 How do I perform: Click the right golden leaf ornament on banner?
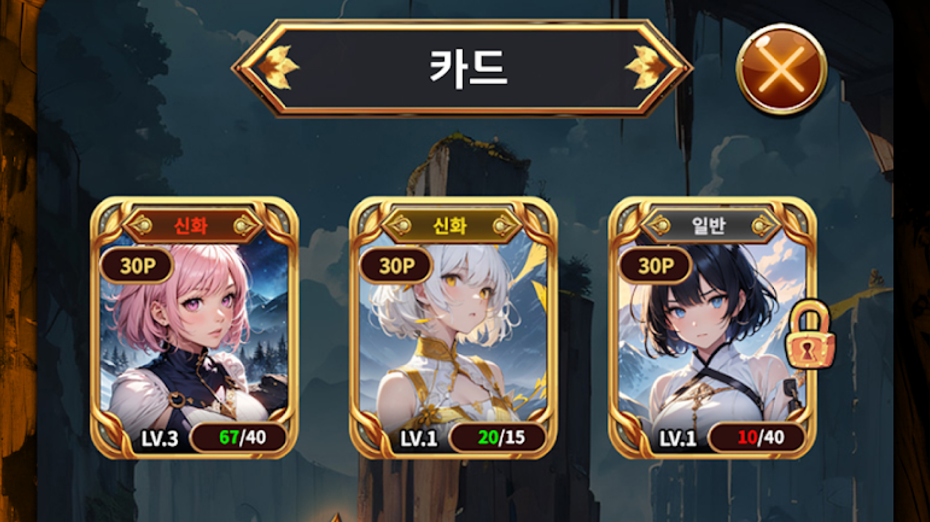point(647,67)
